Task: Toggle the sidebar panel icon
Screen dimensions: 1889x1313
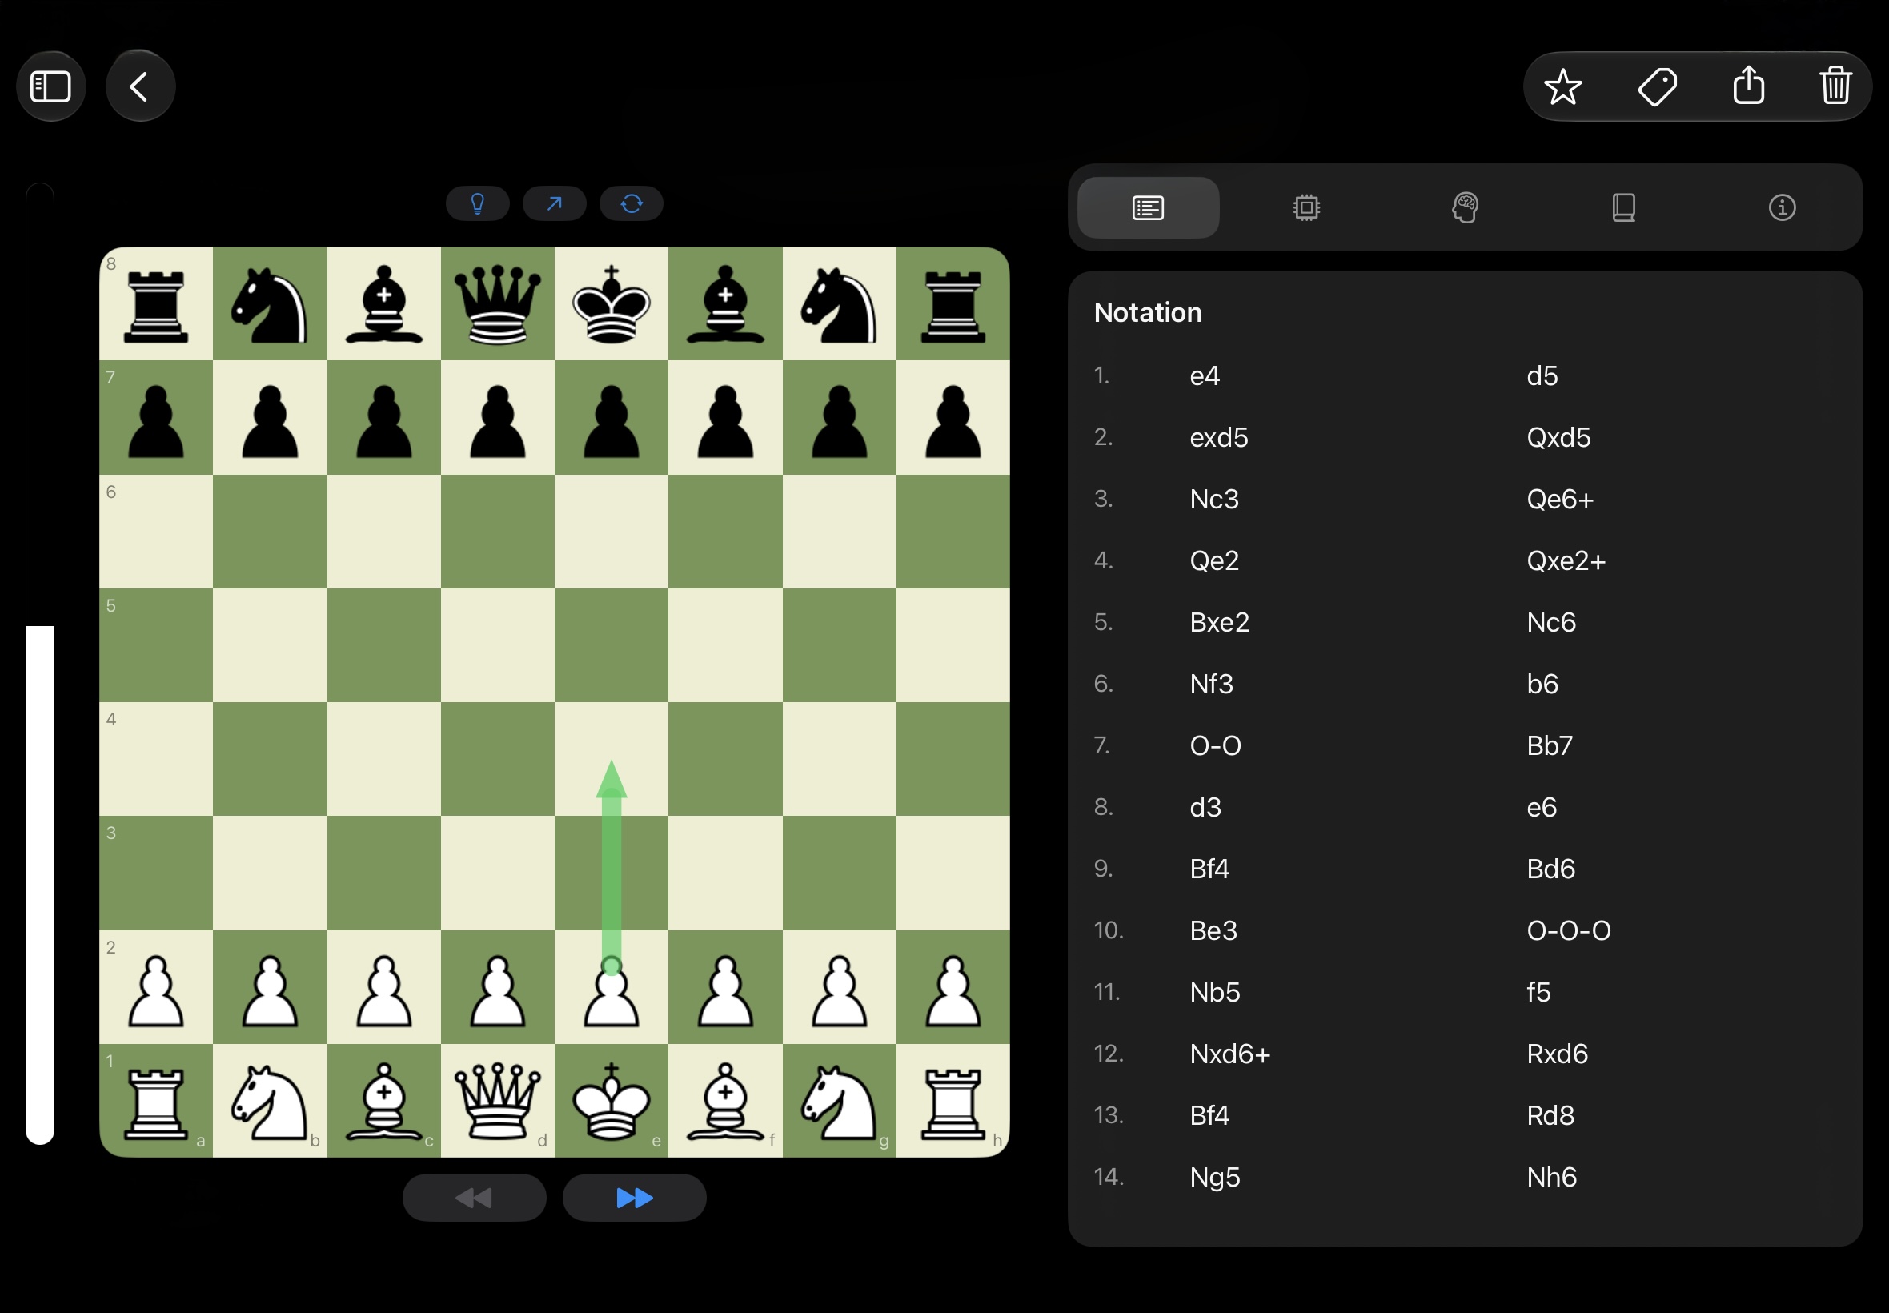Action: [51, 86]
